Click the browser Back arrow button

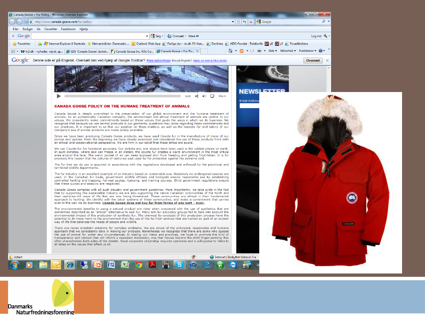click(12, 22)
